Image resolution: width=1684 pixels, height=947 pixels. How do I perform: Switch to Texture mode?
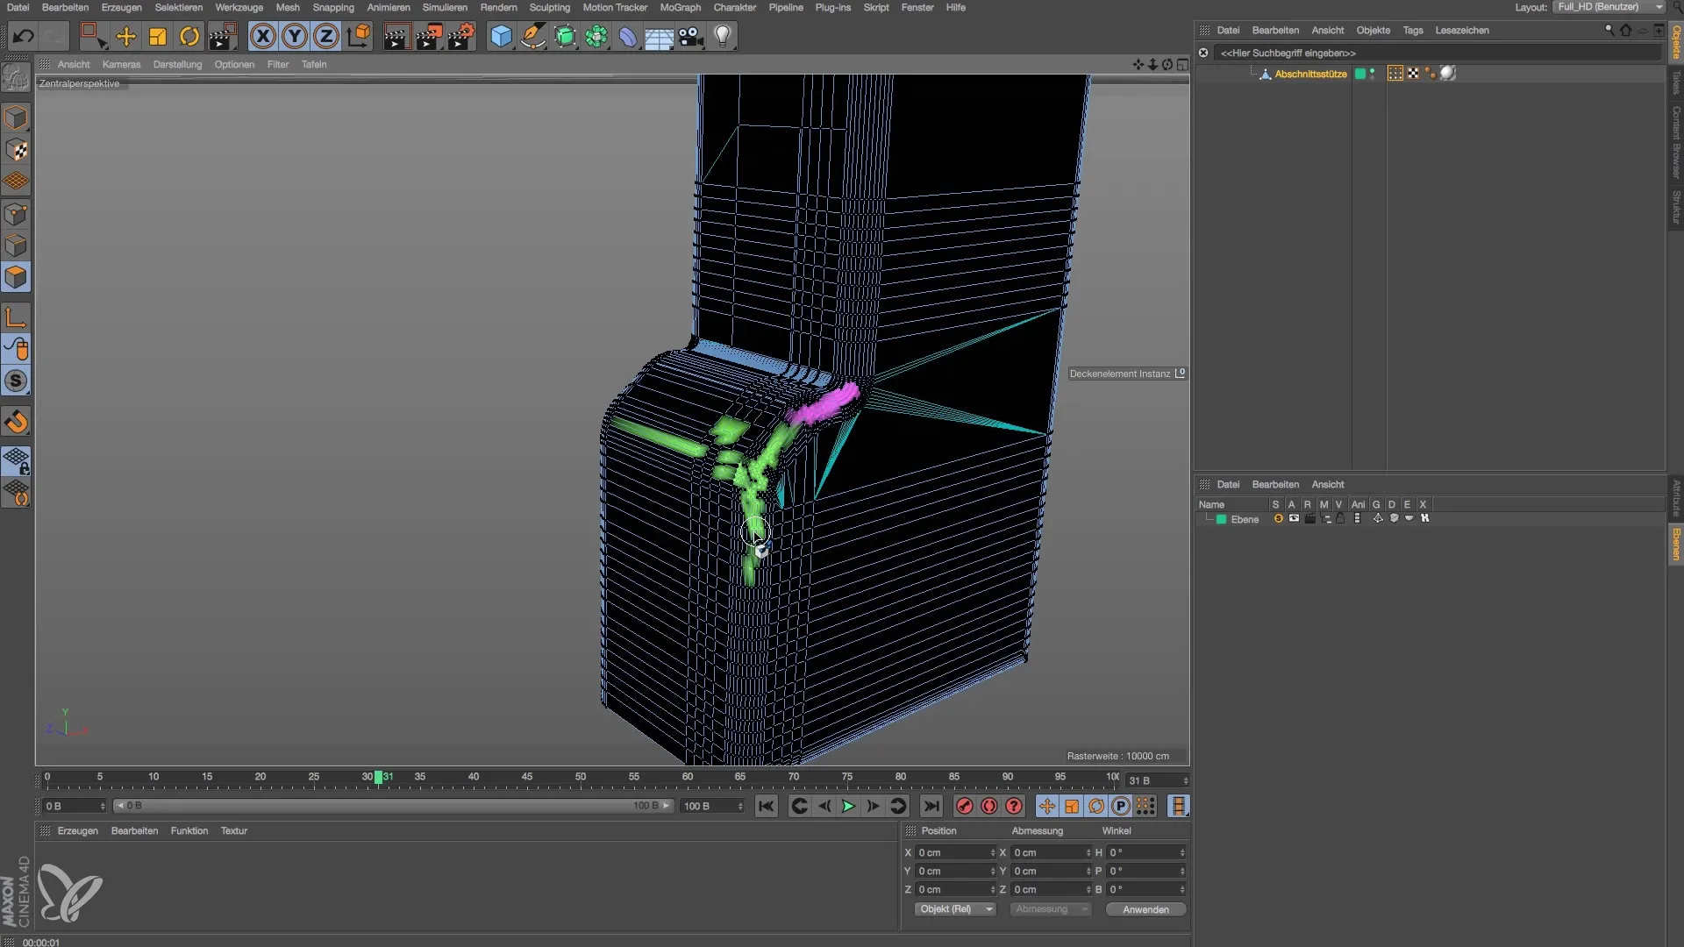point(16,150)
